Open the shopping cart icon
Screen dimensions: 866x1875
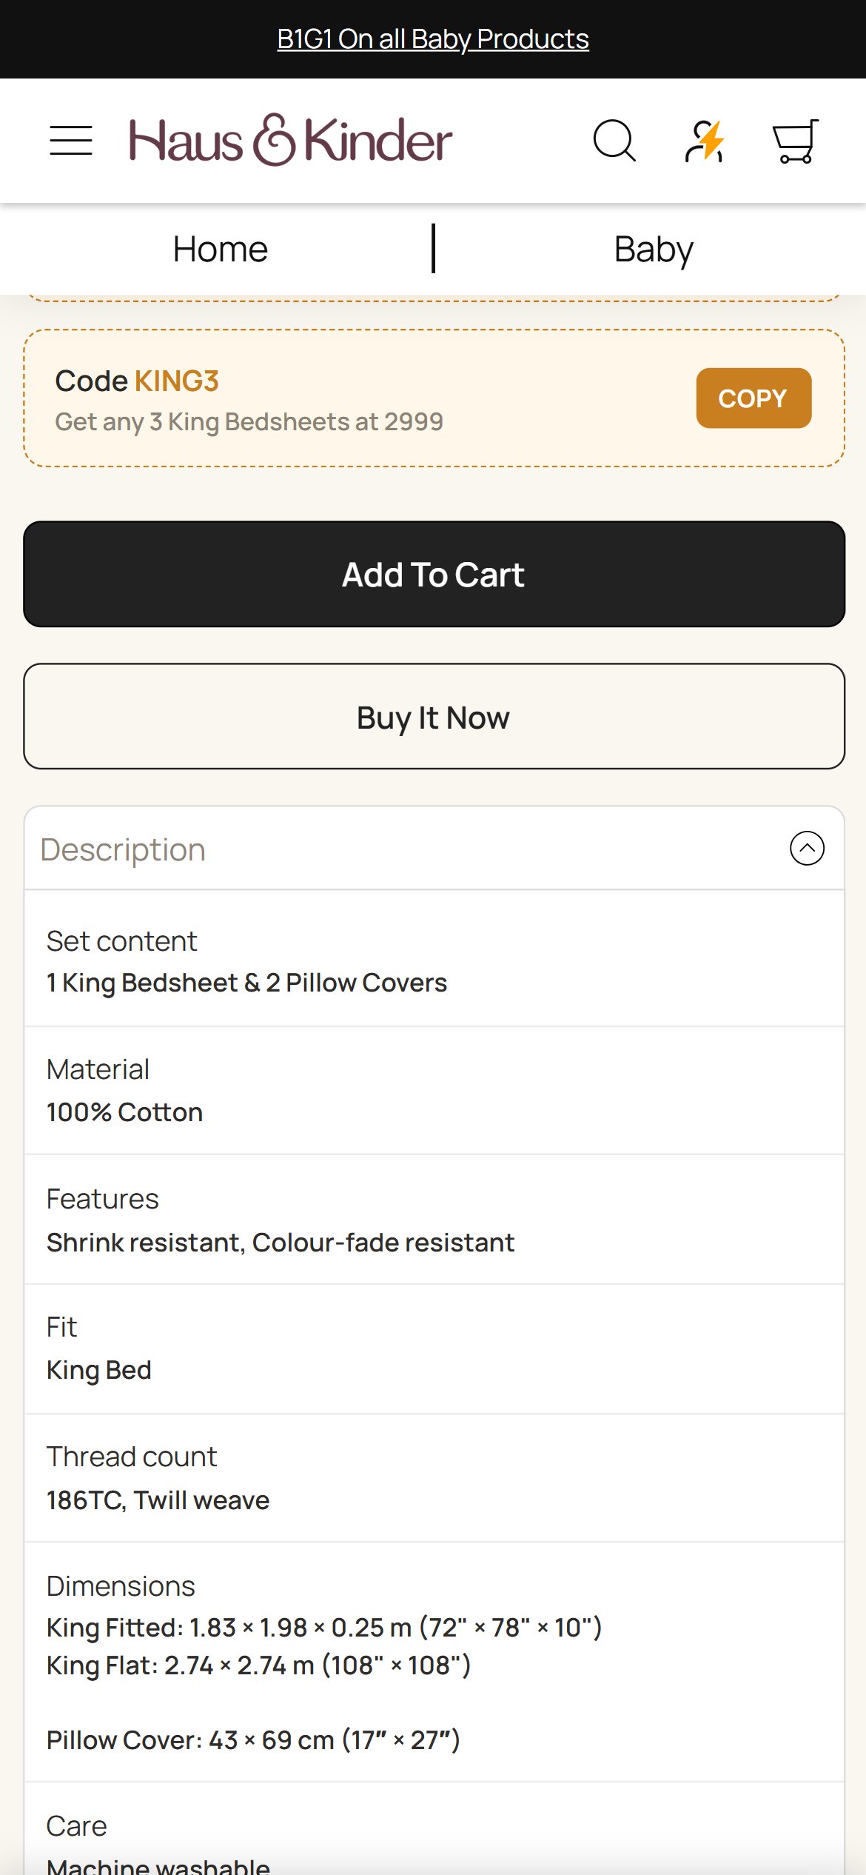[x=796, y=141]
